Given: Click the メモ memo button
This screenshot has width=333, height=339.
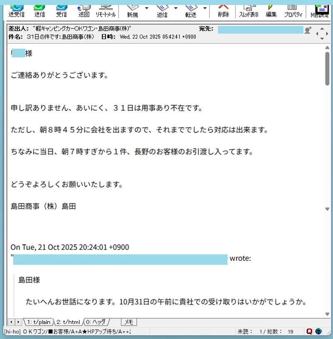Looking at the screenshot, I should pos(129,322).
